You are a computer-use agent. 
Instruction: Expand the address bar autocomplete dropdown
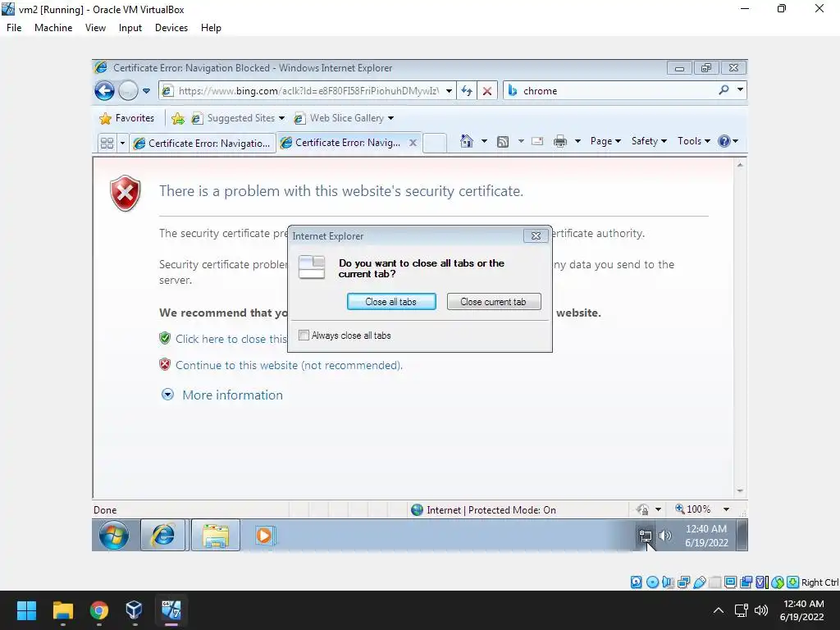tap(449, 91)
